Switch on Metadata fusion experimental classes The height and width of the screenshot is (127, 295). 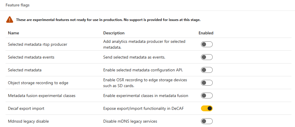tap(207, 96)
